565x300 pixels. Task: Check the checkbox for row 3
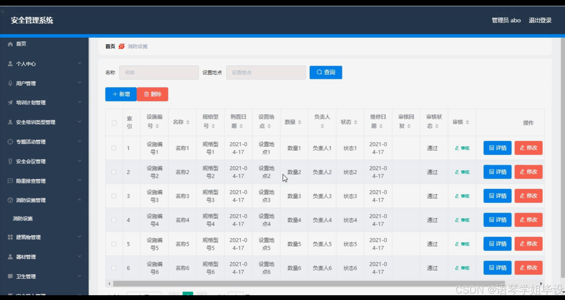[x=114, y=196]
